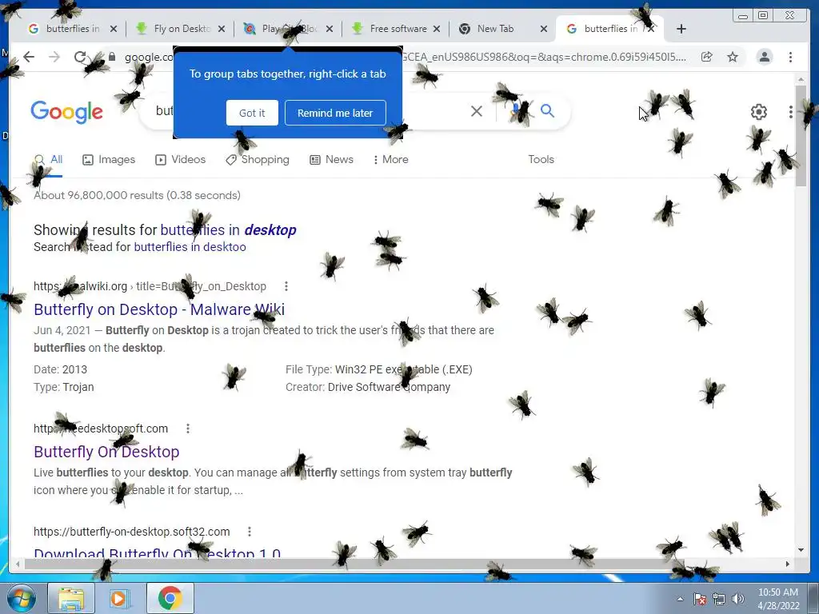The image size is (819, 614).
Task: Open the Chrome profile avatar
Action: pyautogui.click(x=764, y=57)
